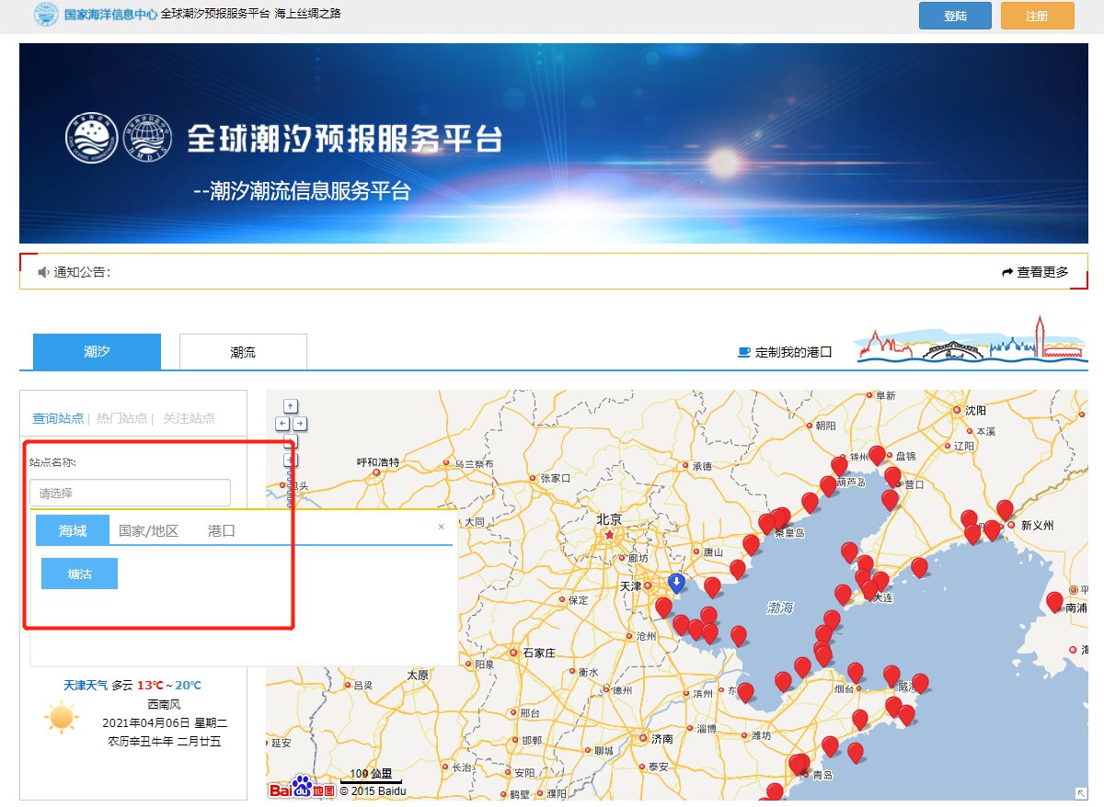Viewport: 1104px width, 807px height.
Task: Click the 呼和浩特 city label on map
Action: pyautogui.click(x=378, y=462)
